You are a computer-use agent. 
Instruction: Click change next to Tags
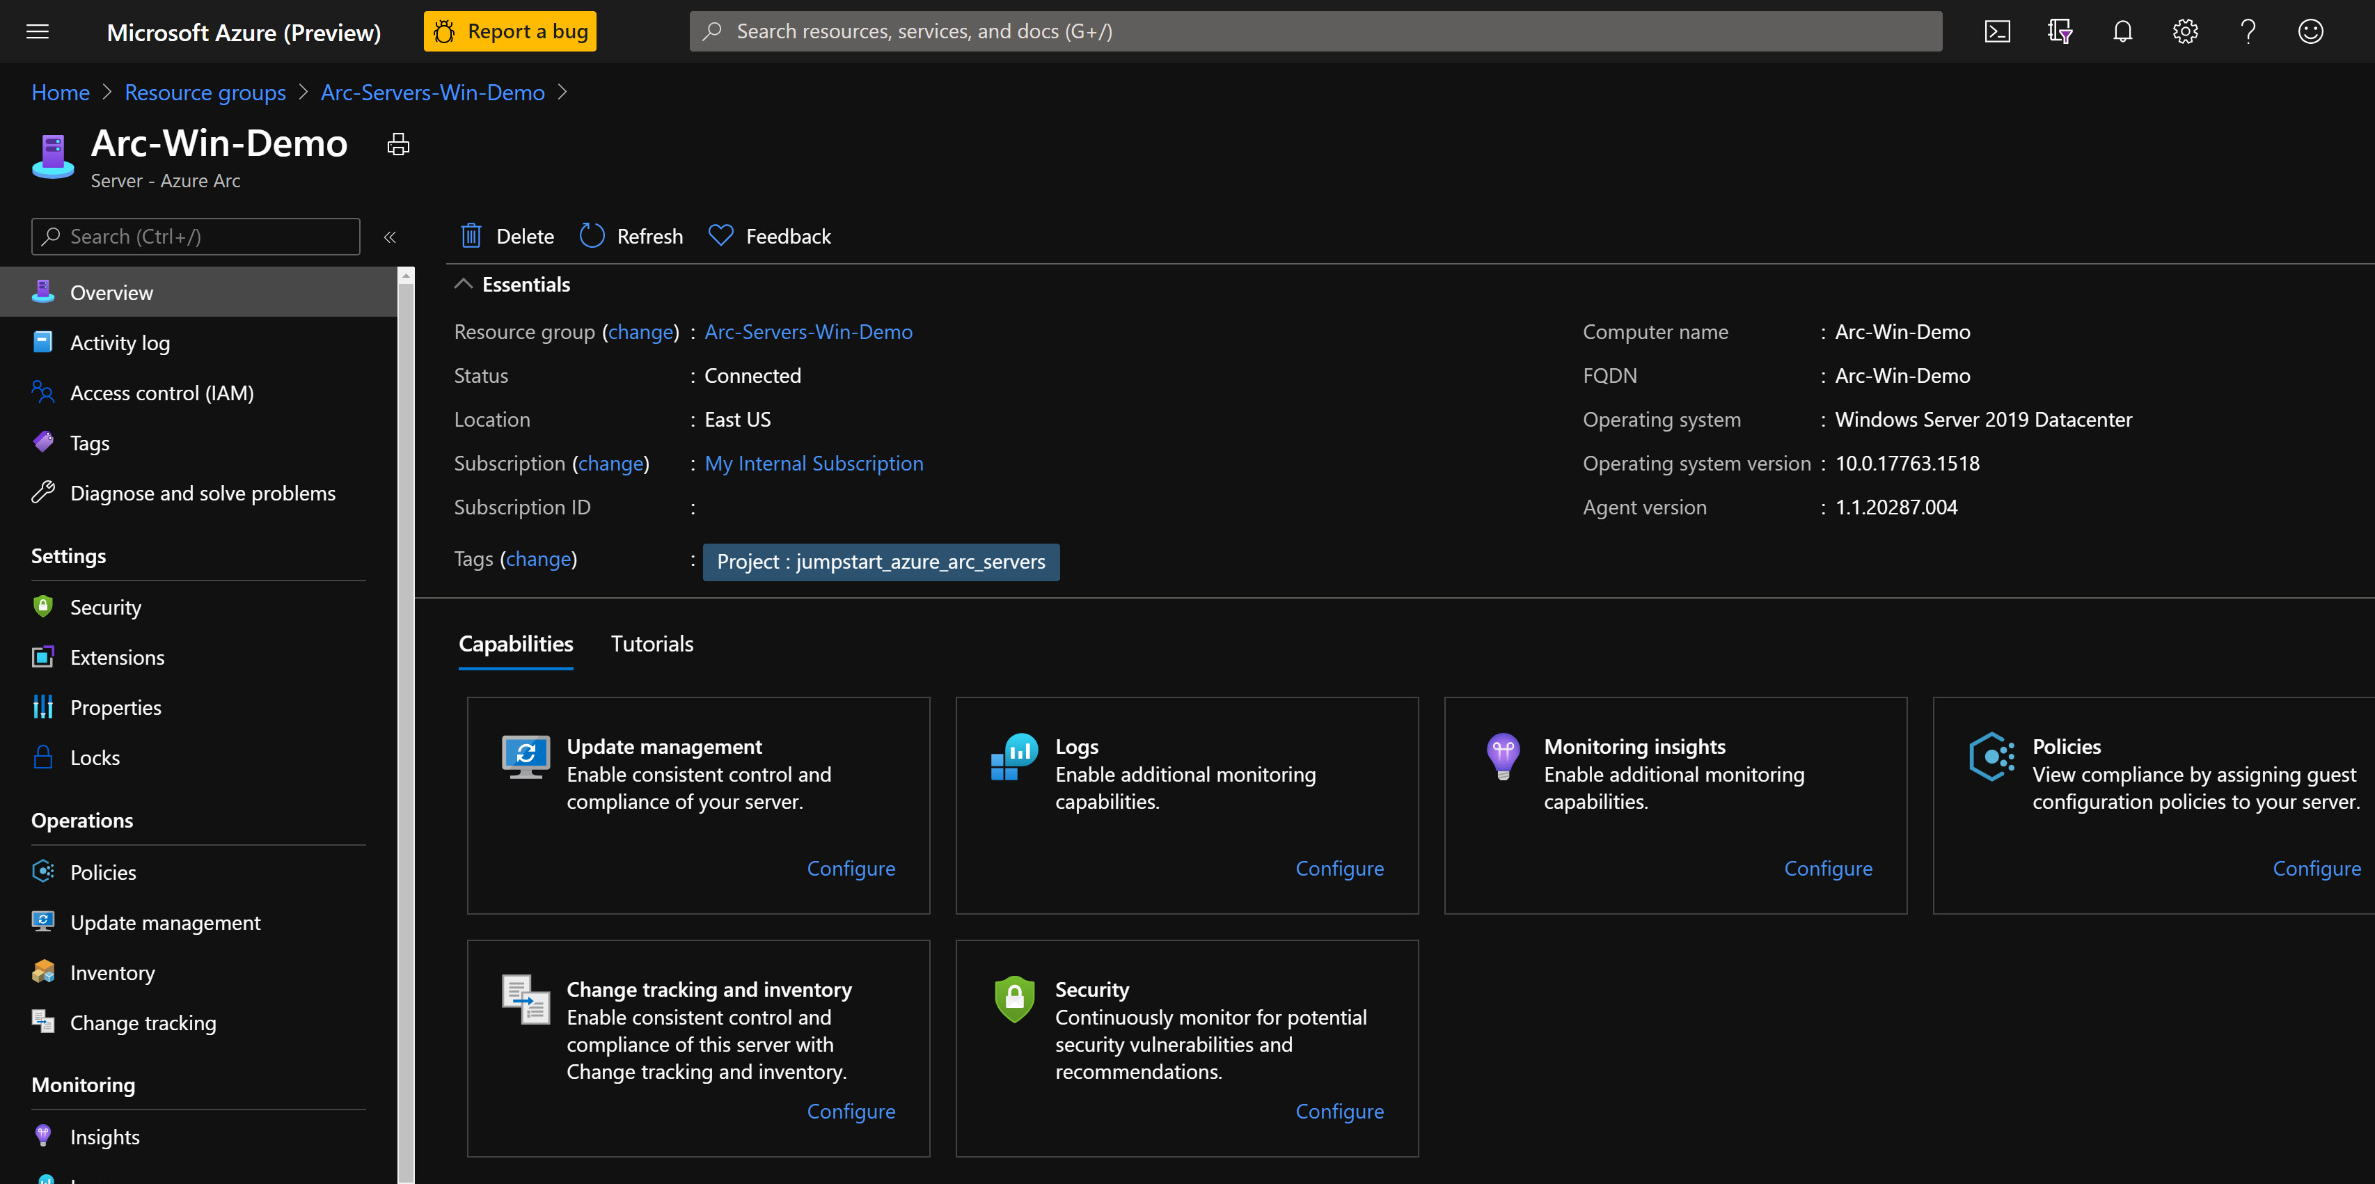click(539, 559)
